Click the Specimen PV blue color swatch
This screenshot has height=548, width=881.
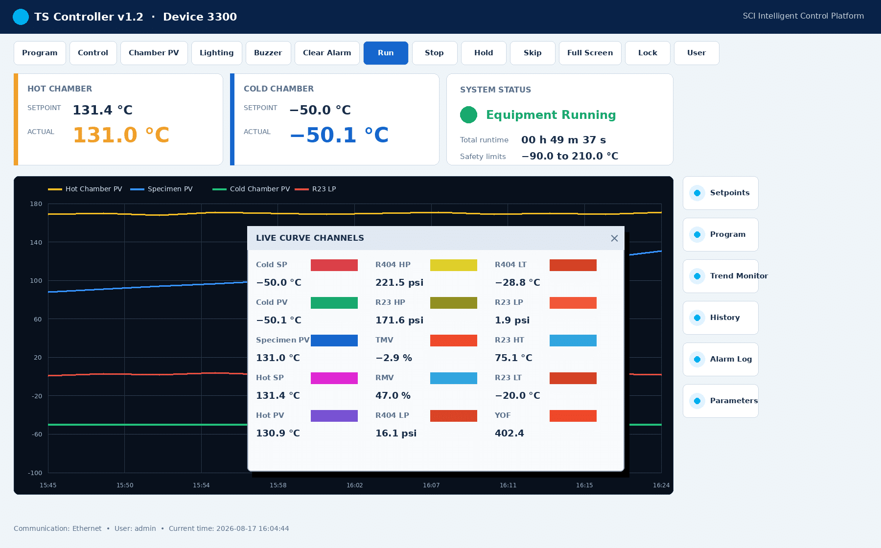334,341
